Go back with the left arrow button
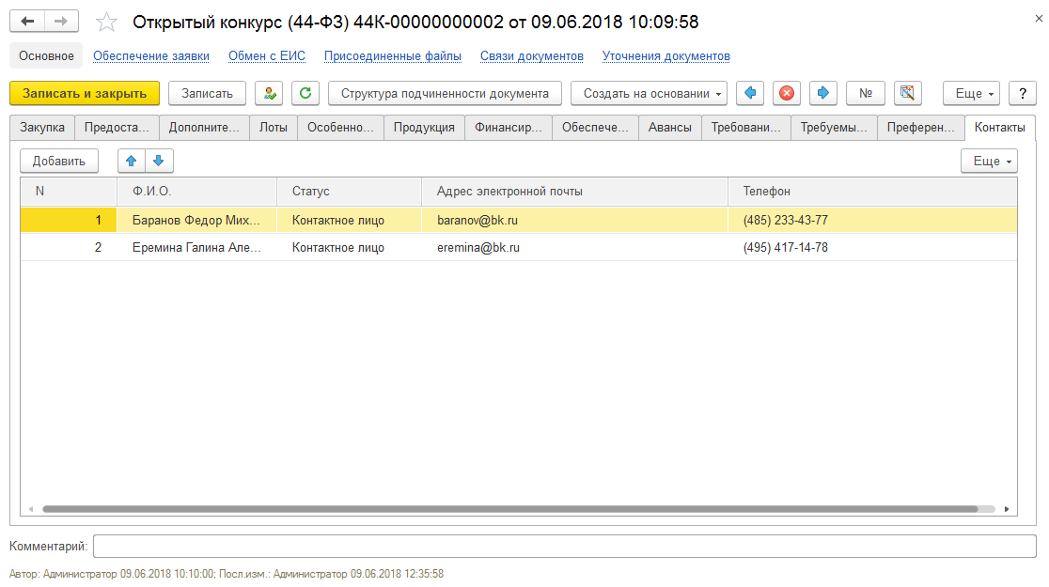This screenshot has width=1049, height=587. coord(27,22)
